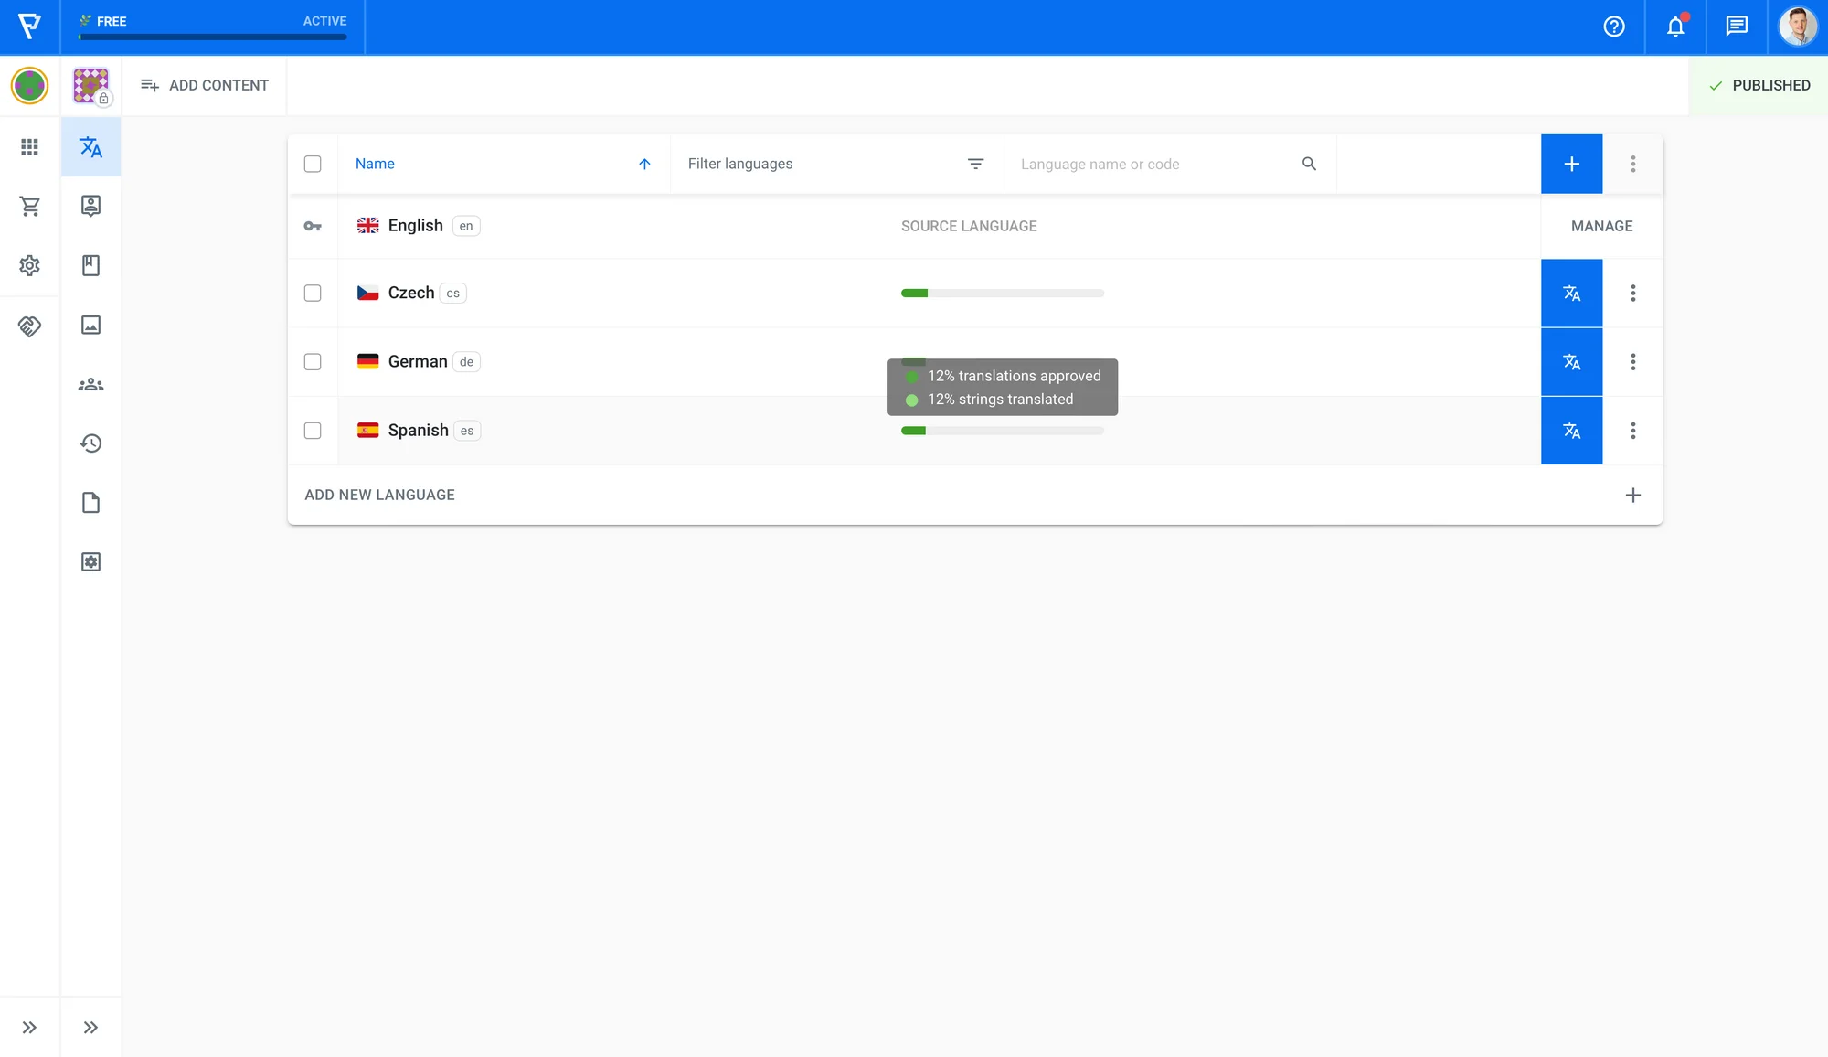Click ADD NEW LANGUAGE
Image resolution: width=1828 pixels, height=1057 pixels.
[x=380, y=495]
